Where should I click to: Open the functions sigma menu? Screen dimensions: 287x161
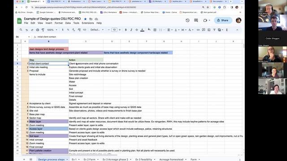pyautogui.click(x=227, y=30)
